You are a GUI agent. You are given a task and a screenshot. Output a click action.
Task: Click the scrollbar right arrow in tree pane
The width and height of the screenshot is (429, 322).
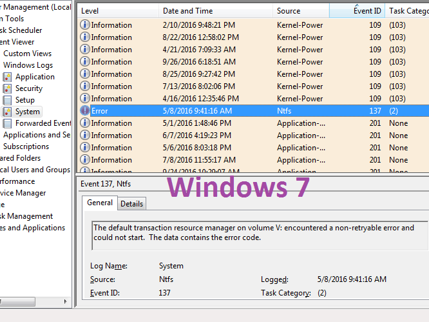pyautogui.click(x=65, y=301)
